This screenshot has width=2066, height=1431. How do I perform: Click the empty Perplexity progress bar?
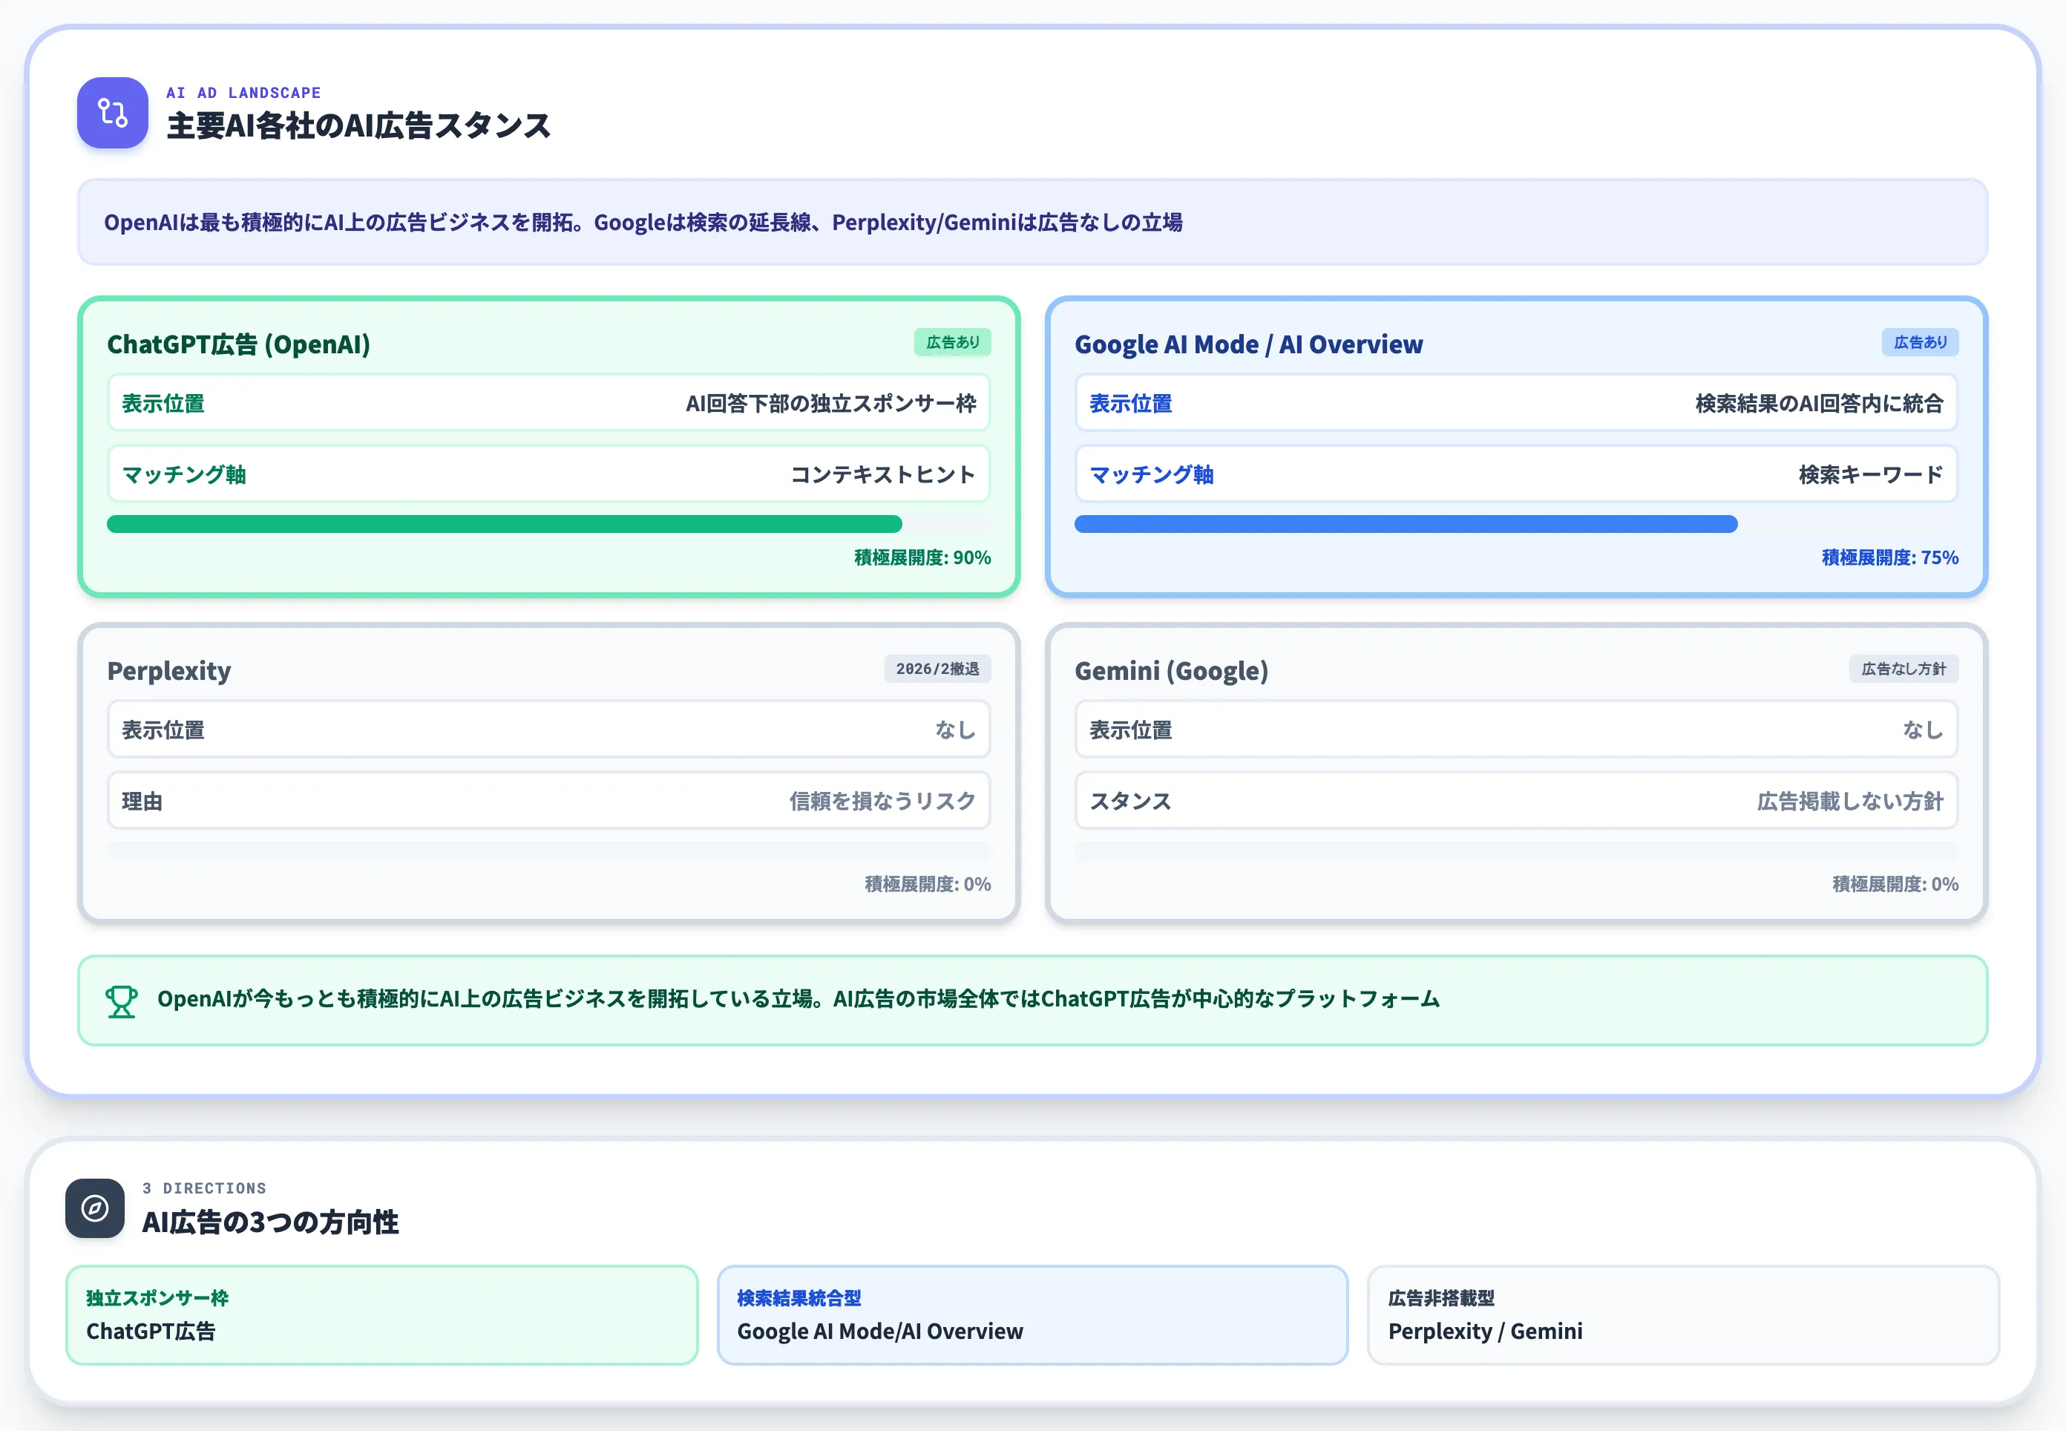[548, 851]
